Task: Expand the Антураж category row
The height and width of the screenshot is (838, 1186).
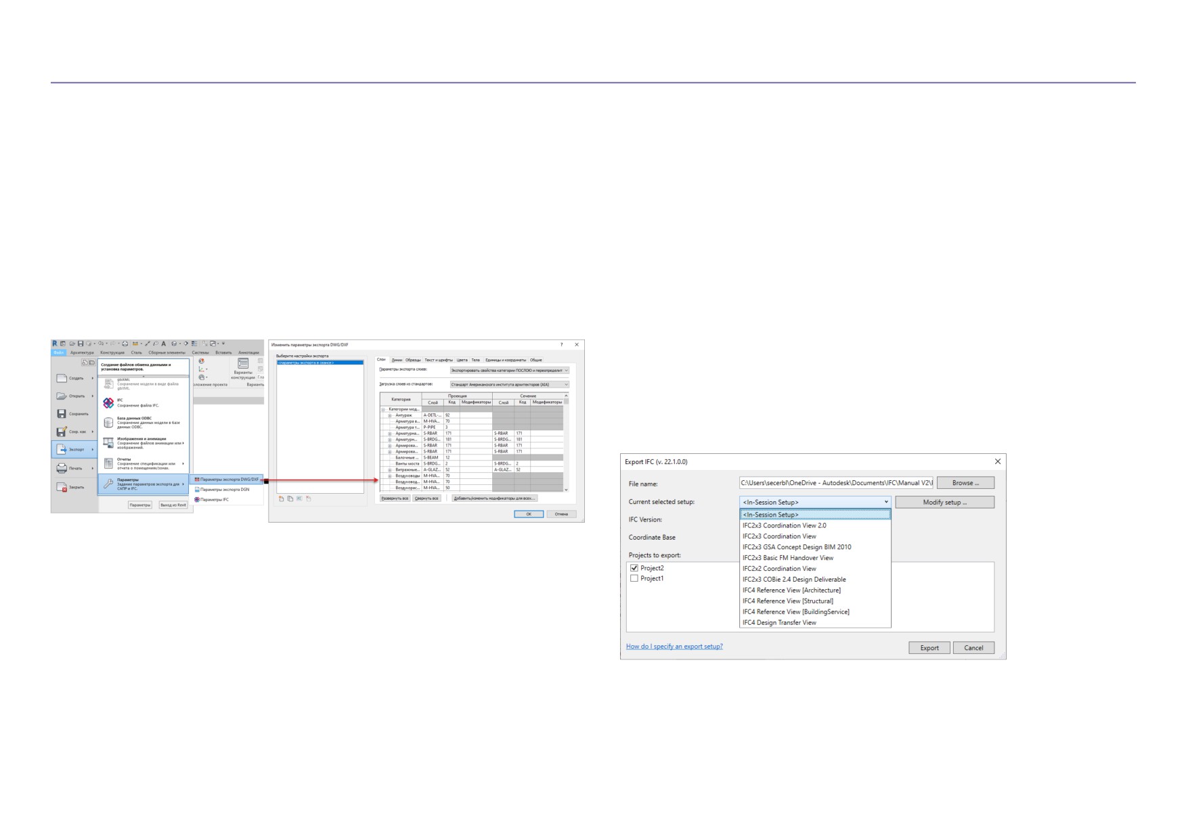Action: pos(390,415)
